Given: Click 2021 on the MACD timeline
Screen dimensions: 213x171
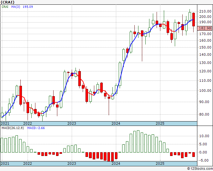Looking at the screenshot, I should pyautogui.click(x=5, y=163).
